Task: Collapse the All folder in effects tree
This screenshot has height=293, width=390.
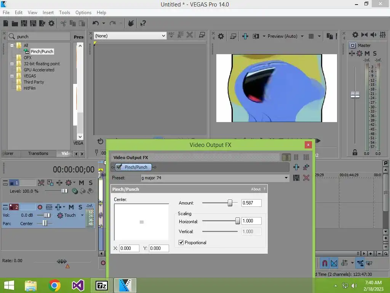Action: pyautogui.click(x=12, y=46)
